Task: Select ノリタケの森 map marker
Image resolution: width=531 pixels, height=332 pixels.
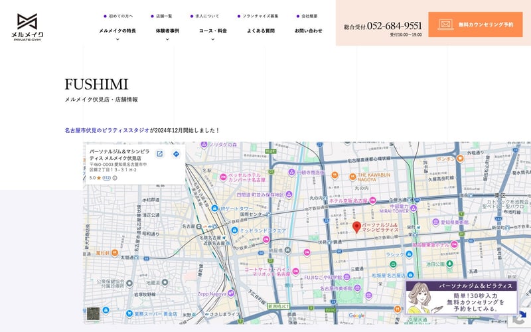Action: [204, 145]
